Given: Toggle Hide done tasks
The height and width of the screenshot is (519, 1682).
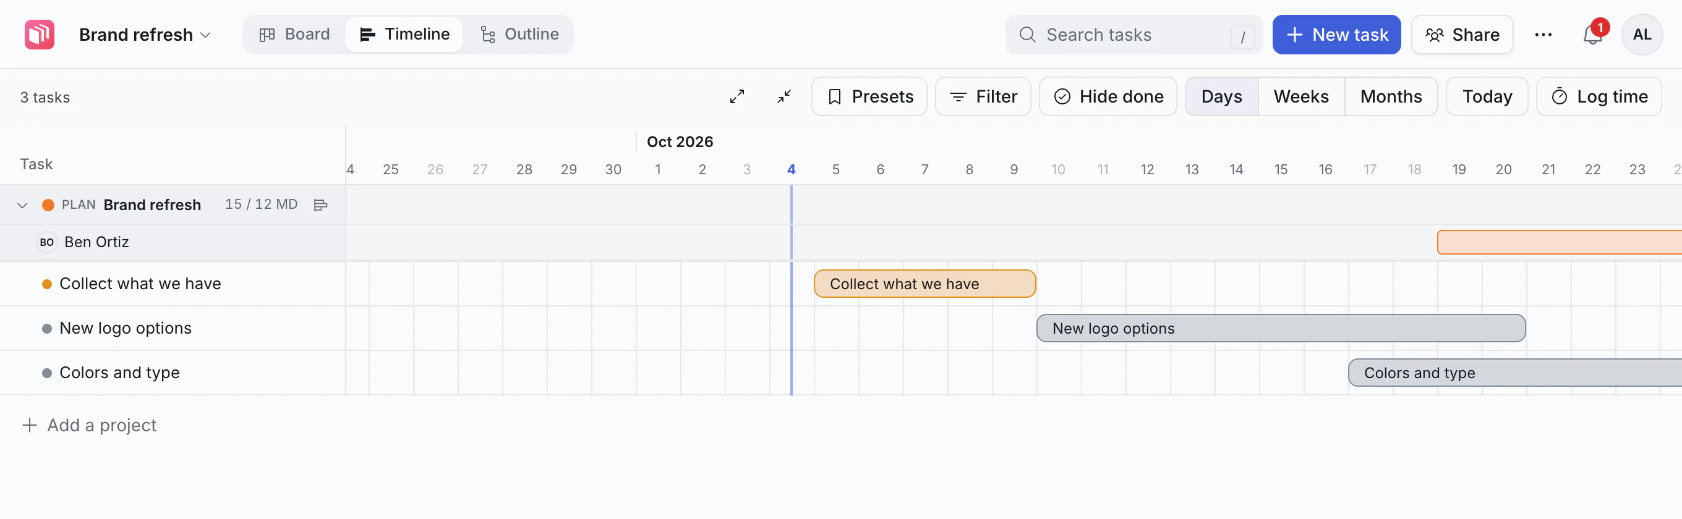Looking at the screenshot, I should tap(1108, 97).
